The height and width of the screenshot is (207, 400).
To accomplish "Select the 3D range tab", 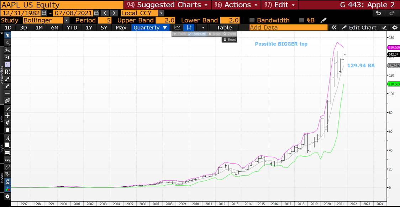I will [x=23, y=27].
